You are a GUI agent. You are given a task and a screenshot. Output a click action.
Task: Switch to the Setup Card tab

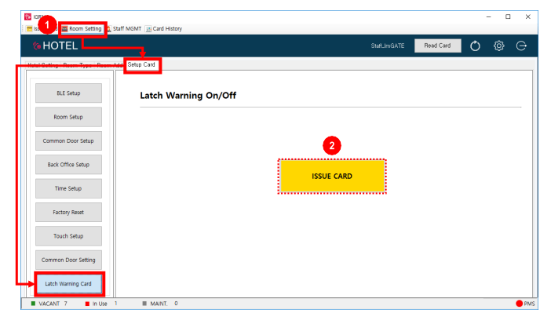click(x=141, y=64)
